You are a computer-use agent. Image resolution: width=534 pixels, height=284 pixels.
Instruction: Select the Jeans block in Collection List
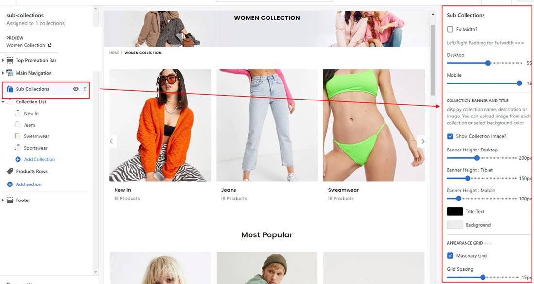point(29,125)
